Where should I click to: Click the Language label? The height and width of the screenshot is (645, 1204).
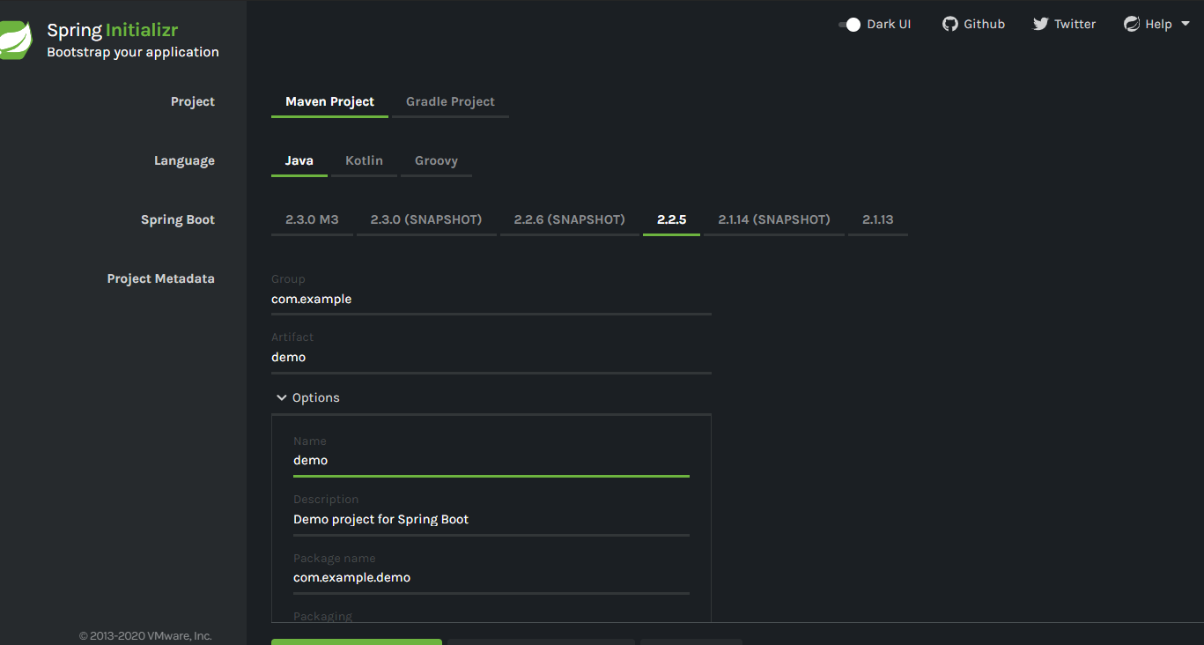184,161
